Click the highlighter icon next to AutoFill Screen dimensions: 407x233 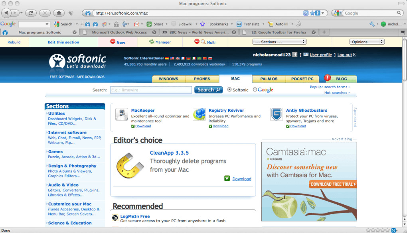(x=299, y=24)
